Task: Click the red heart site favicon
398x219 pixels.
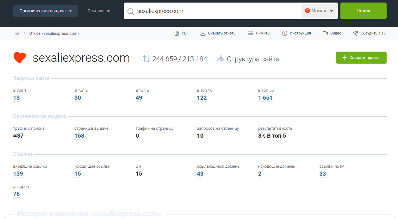Action: (20, 58)
